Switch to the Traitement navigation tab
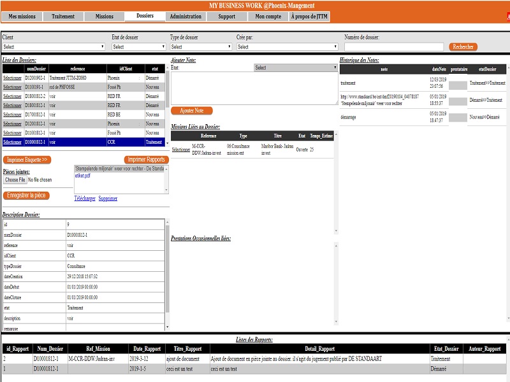Screen dimensions: 510x382 click(x=63, y=17)
